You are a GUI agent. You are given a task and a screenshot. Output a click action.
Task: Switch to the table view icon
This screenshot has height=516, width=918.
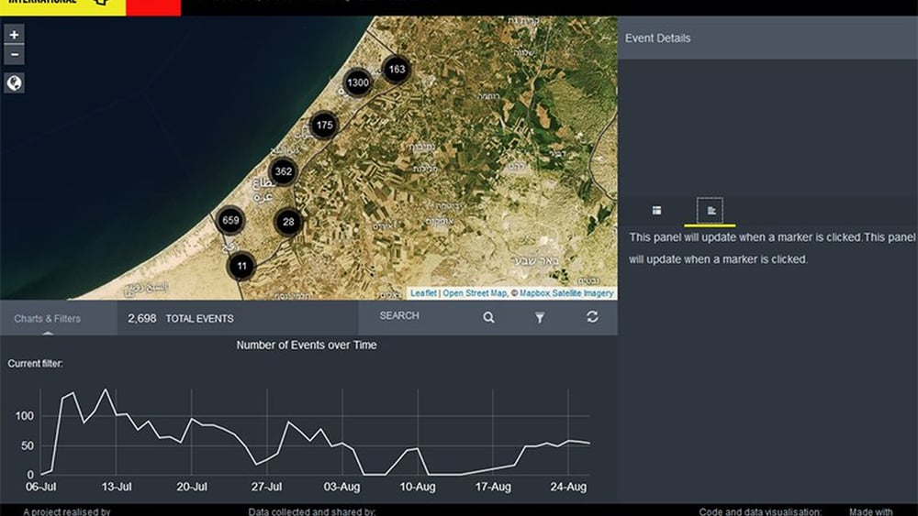coord(657,211)
